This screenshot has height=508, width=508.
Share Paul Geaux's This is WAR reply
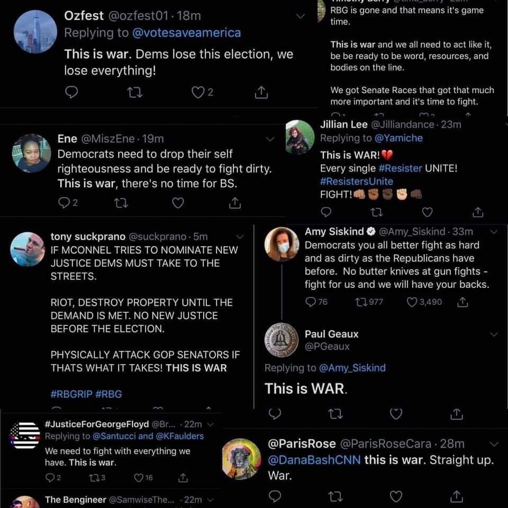pos(457,414)
